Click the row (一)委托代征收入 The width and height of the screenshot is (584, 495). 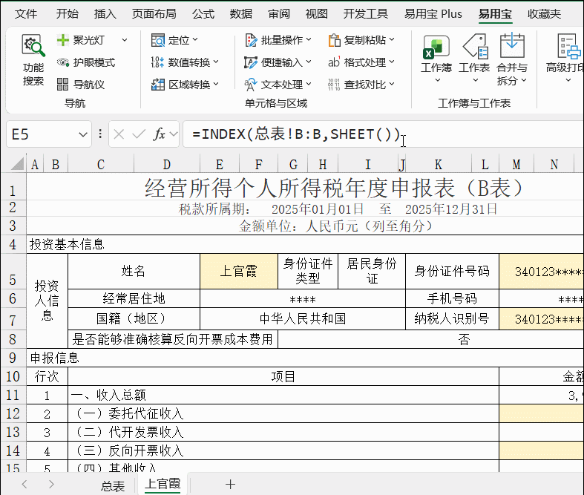pos(283,413)
